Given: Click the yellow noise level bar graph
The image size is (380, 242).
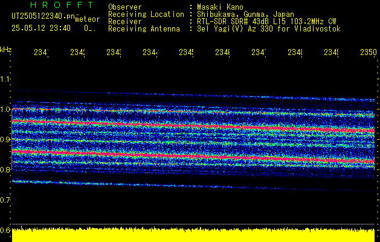Looking at the screenshot, I should pyautogui.click(x=193, y=235).
